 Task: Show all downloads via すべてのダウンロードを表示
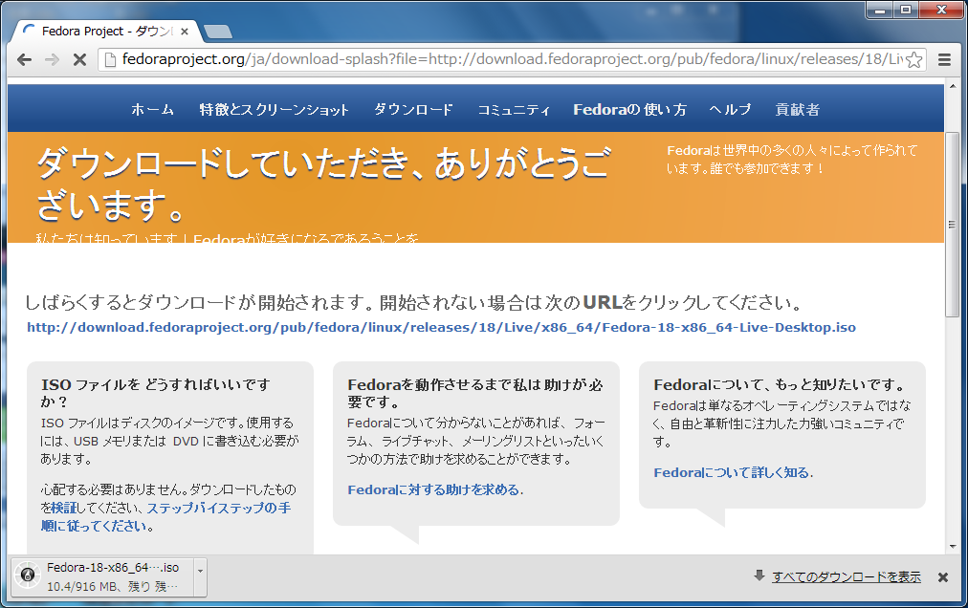tap(846, 577)
